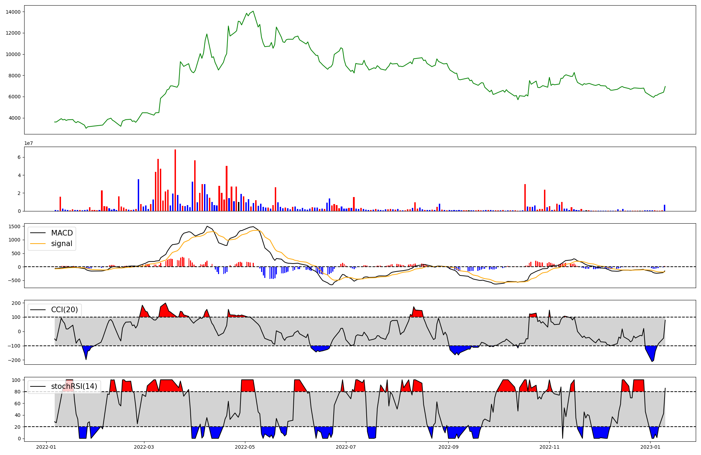The image size is (701, 455).
Task: Click the 2022-09 x-axis date label
Action: pos(448,447)
